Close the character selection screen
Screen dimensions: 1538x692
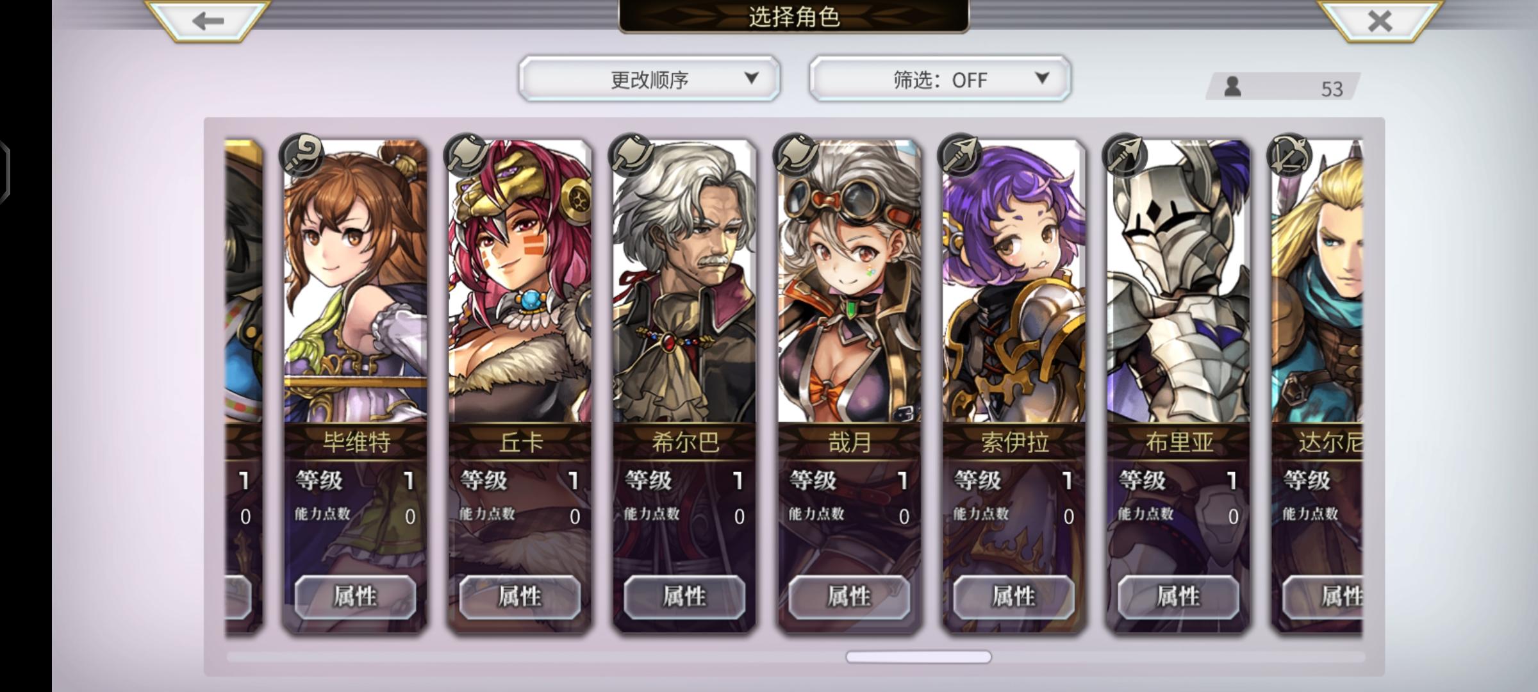click(x=1379, y=21)
